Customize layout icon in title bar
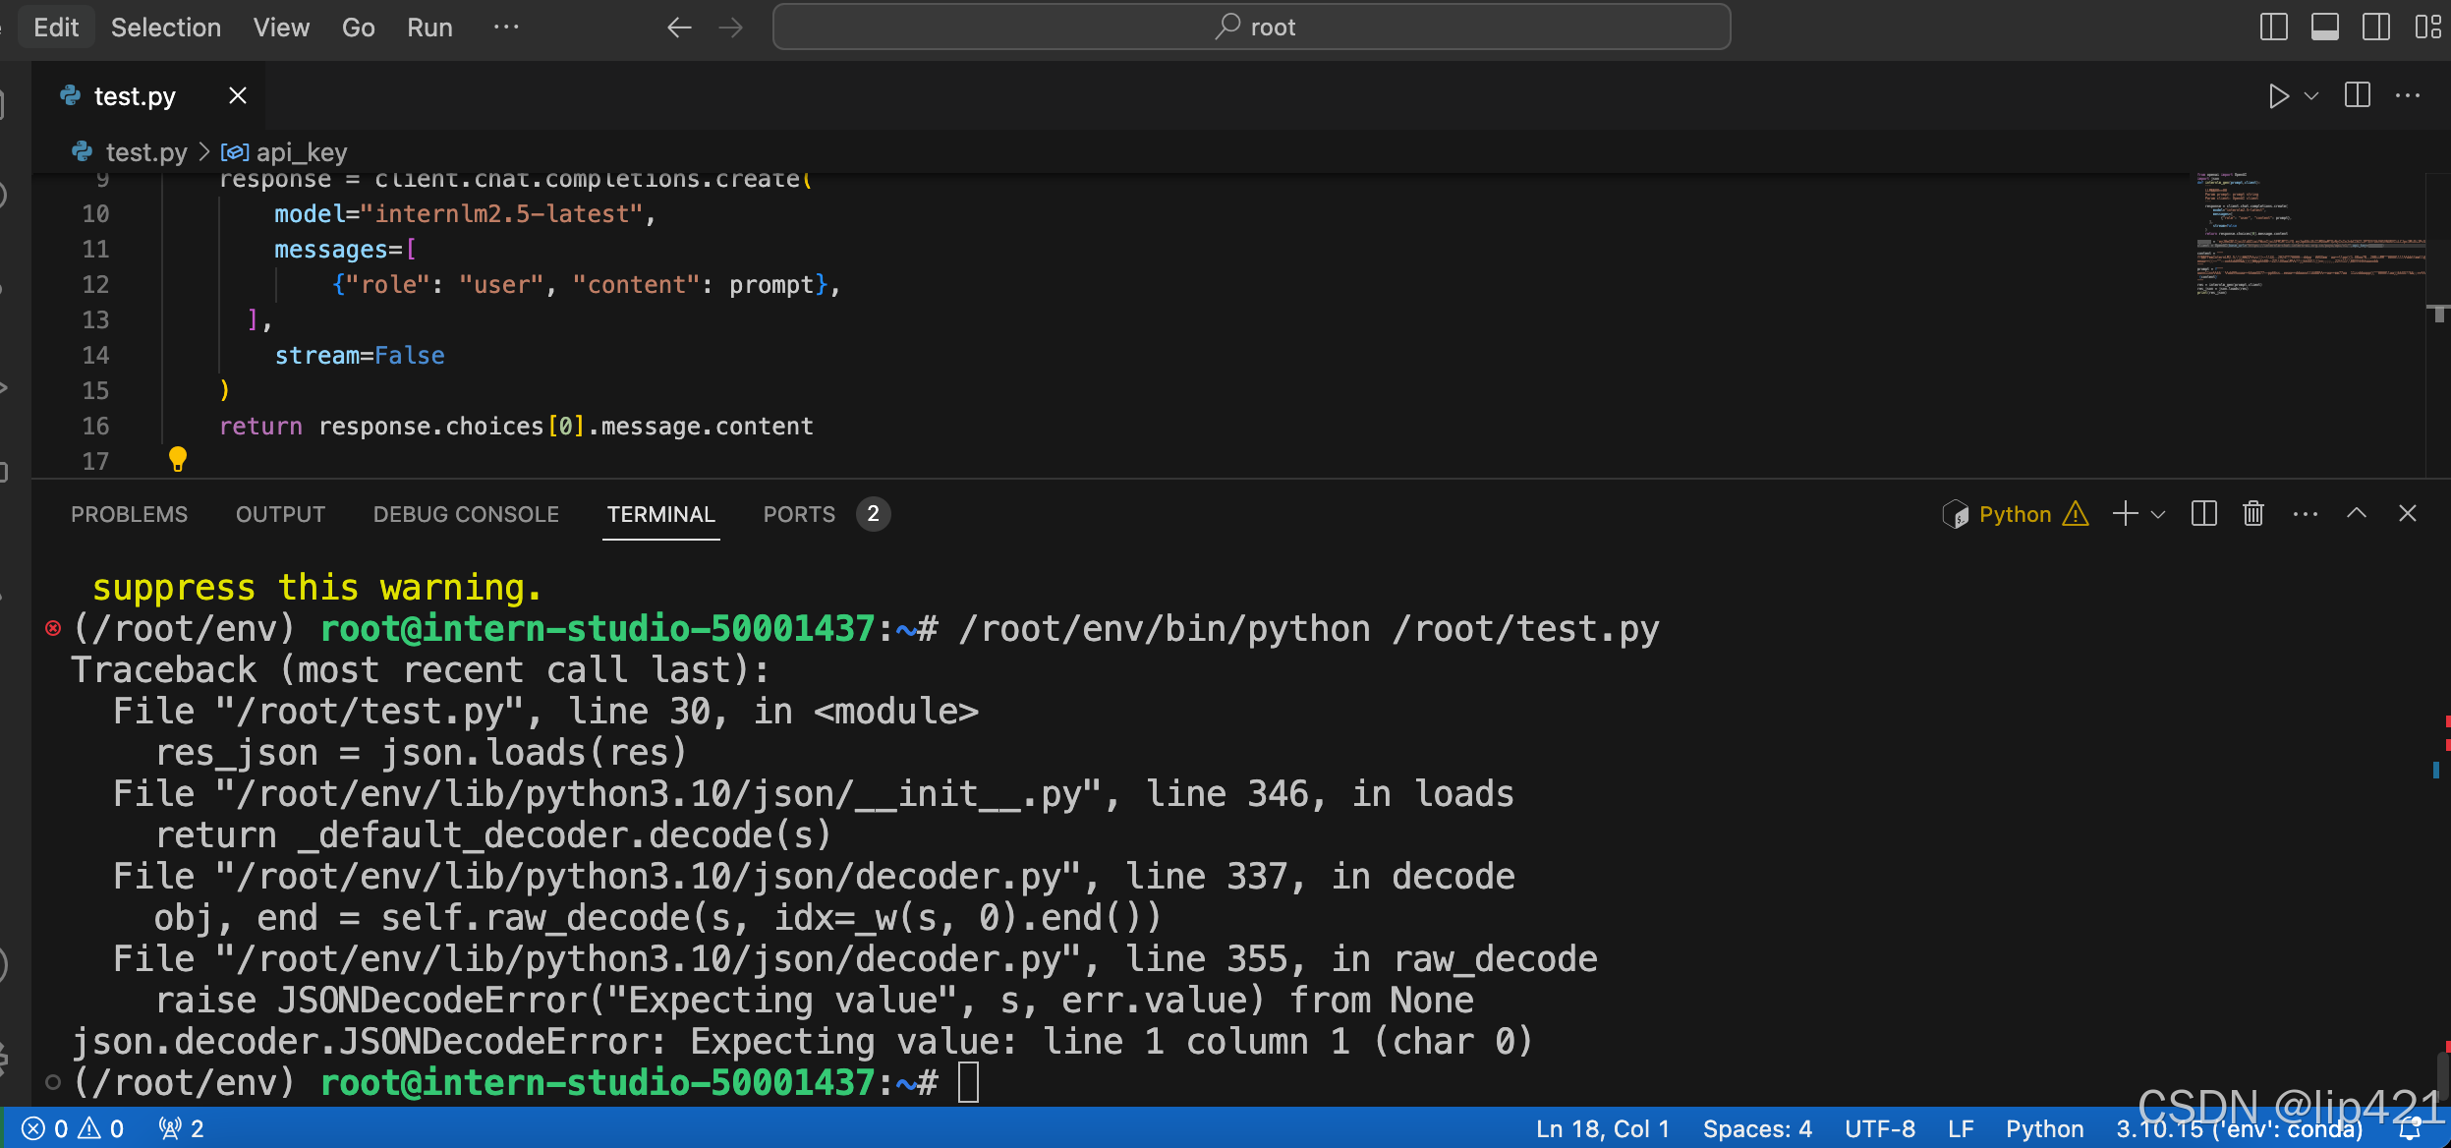The width and height of the screenshot is (2451, 1148). coord(2427,27)
